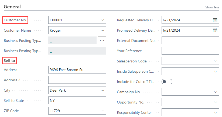The image size is (222, 117).
Task: Open calendar for Requested Delivery Date
Action: click(215, 20)
